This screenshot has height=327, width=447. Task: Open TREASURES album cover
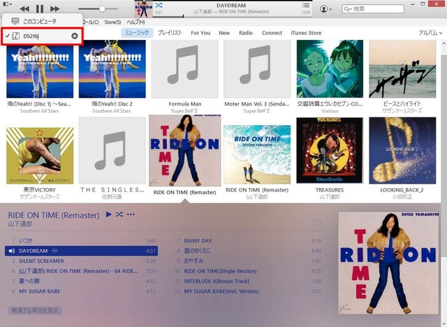(x=330, y=150)
